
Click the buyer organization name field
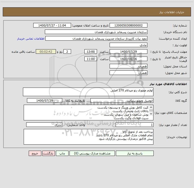click(x=96, y=32)
